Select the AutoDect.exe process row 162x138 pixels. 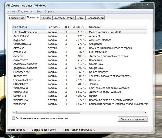click(x=80, y=36)
